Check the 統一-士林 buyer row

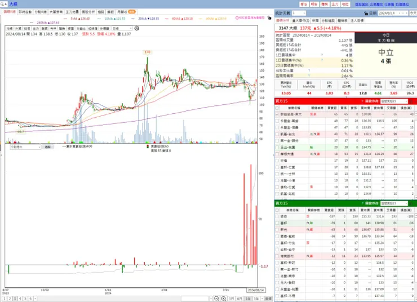point(277,174)
